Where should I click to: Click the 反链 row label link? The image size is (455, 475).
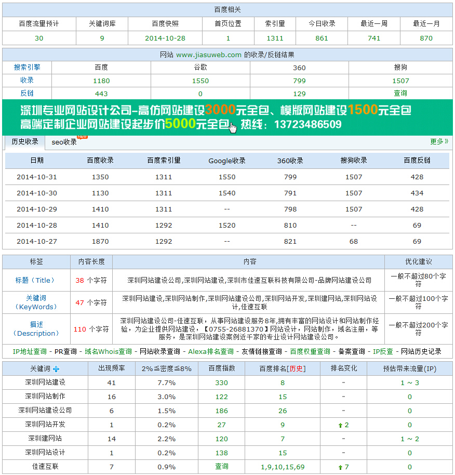(x=27, y=94)
